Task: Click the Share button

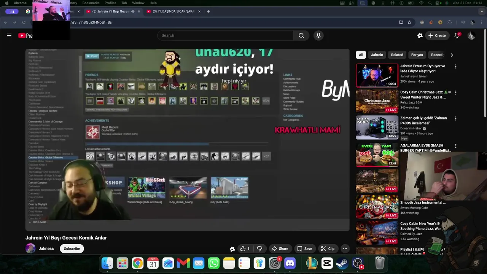Action: (x=280, y=249)
